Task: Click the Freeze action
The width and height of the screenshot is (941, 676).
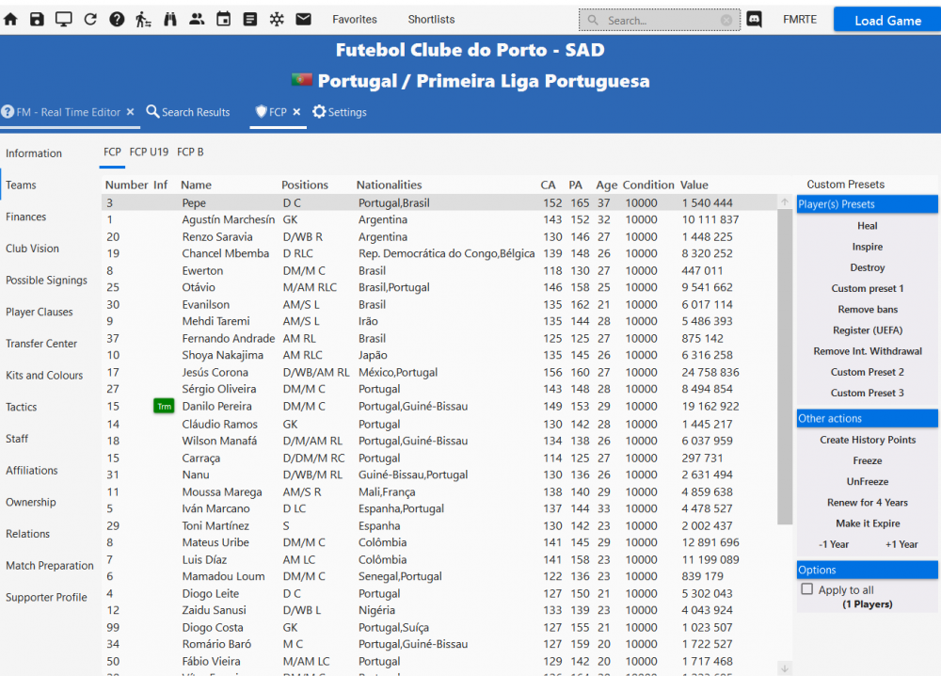Action: [x=868, y=460]
